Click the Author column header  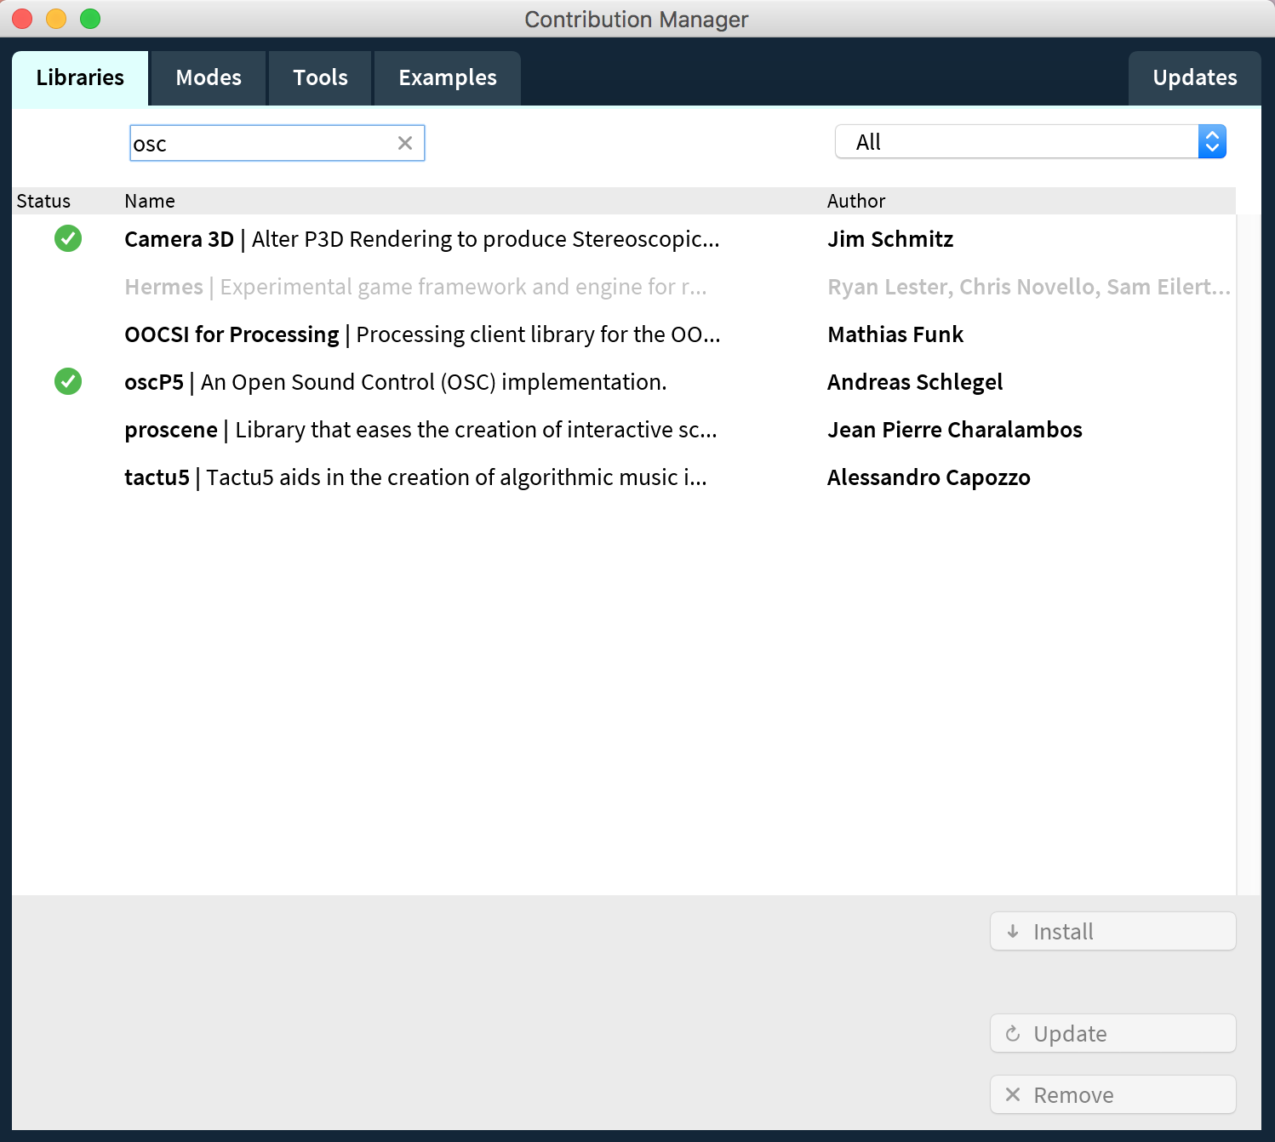pyautogui.click(x=856, y=201)
